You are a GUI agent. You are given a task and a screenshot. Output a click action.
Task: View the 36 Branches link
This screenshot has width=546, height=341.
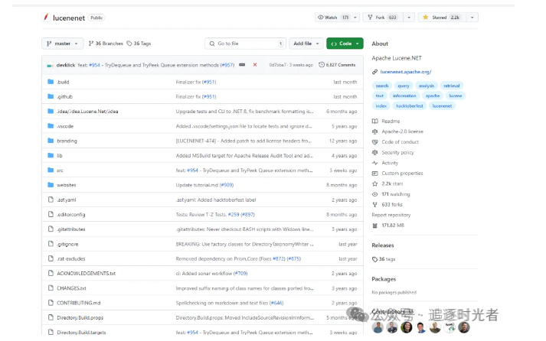tap(106, 44)
